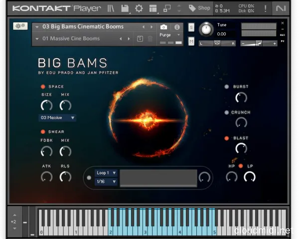The width and height of the screenshot is (299, 239).
Task: Select the next snapshot arrow
Action: (x=129, y=39)
